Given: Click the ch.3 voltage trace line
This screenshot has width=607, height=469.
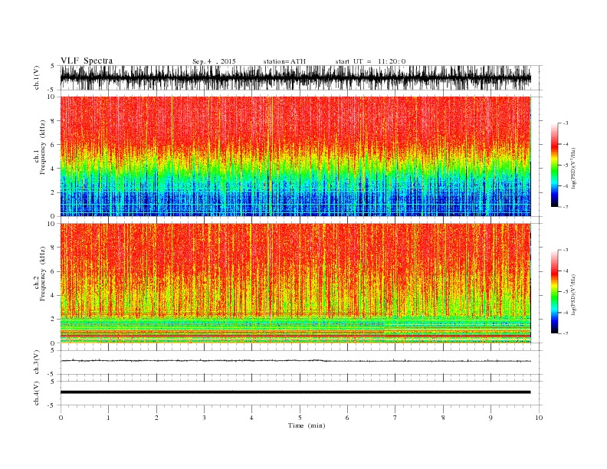Looking at the screenshot, I should click(x=296, y=361).
